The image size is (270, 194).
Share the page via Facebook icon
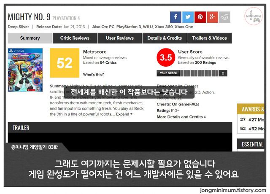pos(175,17)
